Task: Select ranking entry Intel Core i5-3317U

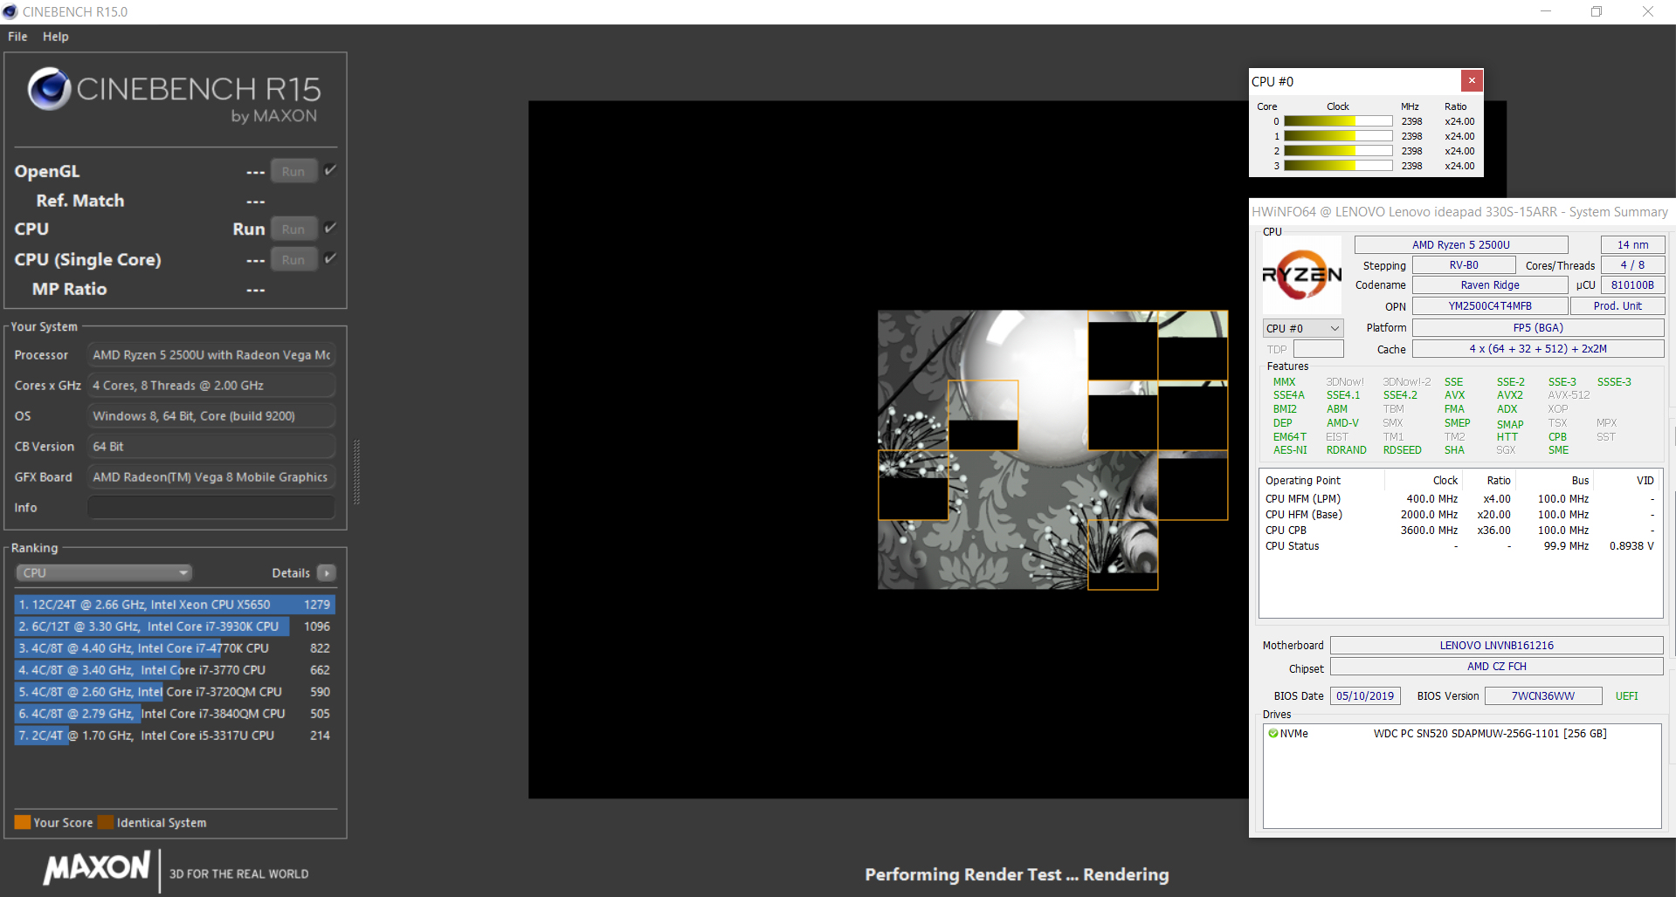Action: [175, 736]
